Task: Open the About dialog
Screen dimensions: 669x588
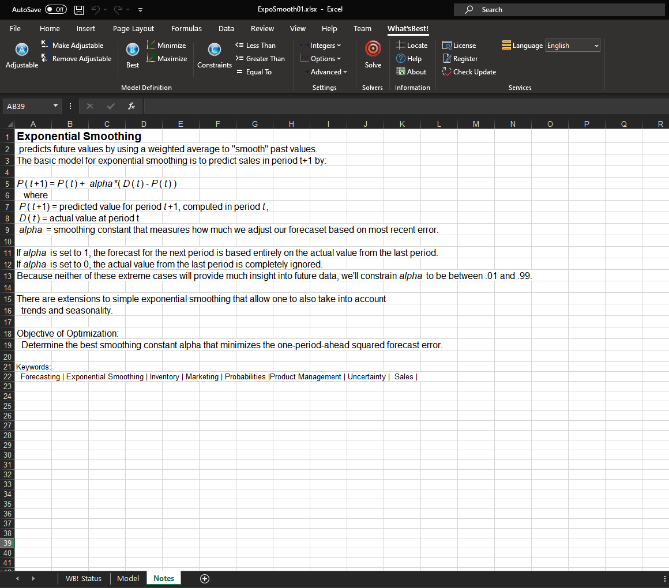Action: coord(411,71)
